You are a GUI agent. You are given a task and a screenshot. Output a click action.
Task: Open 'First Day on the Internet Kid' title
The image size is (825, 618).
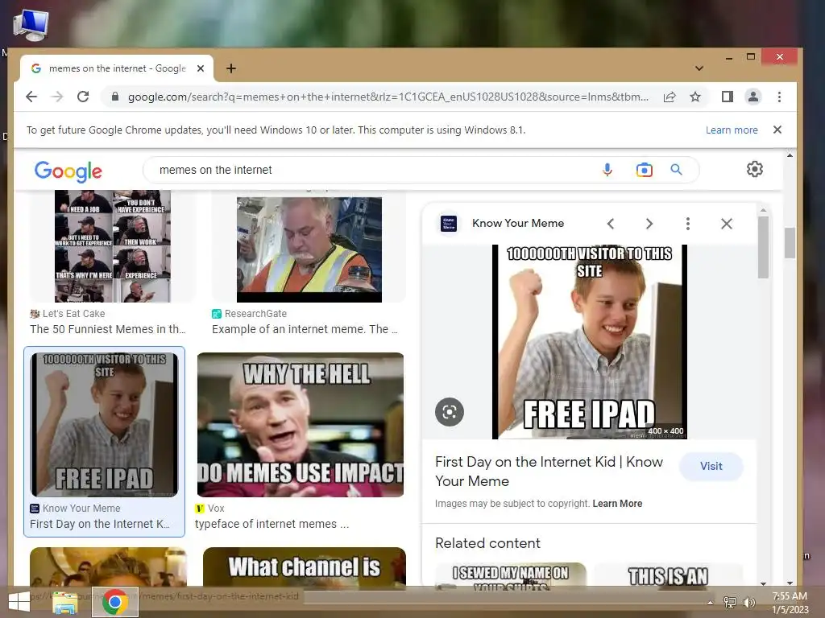[x=549, y=472]
